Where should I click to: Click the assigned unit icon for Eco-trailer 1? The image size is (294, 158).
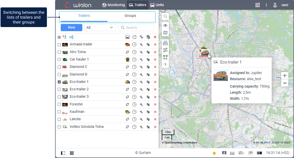click(127, 82)
